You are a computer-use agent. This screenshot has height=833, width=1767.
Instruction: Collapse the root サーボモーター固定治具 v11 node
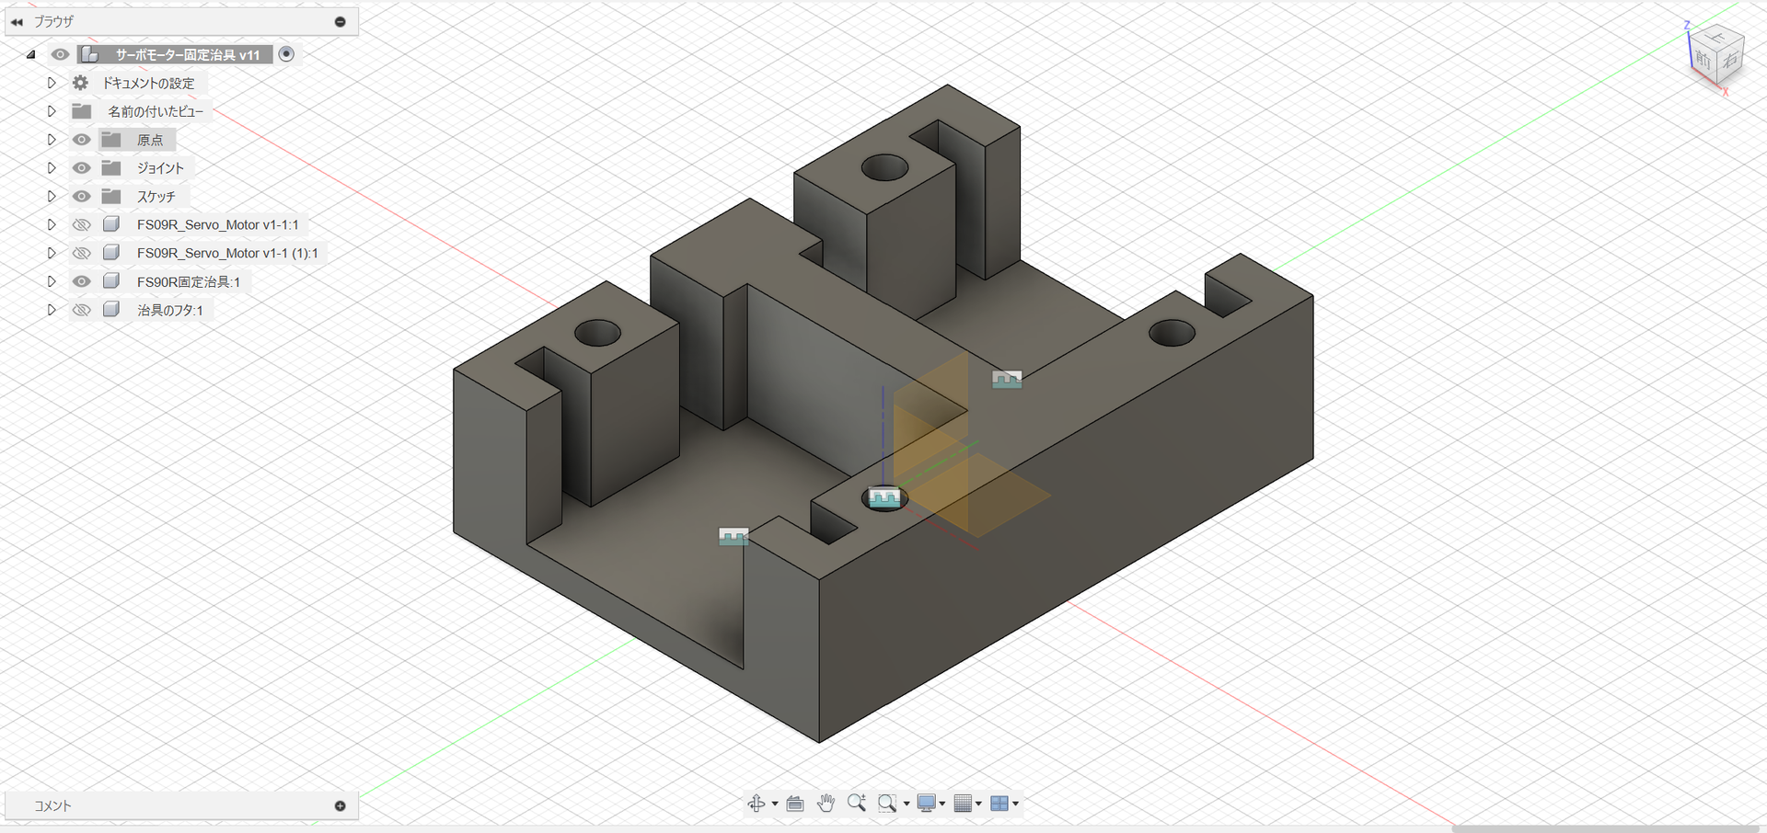click(x=30, y=54)
